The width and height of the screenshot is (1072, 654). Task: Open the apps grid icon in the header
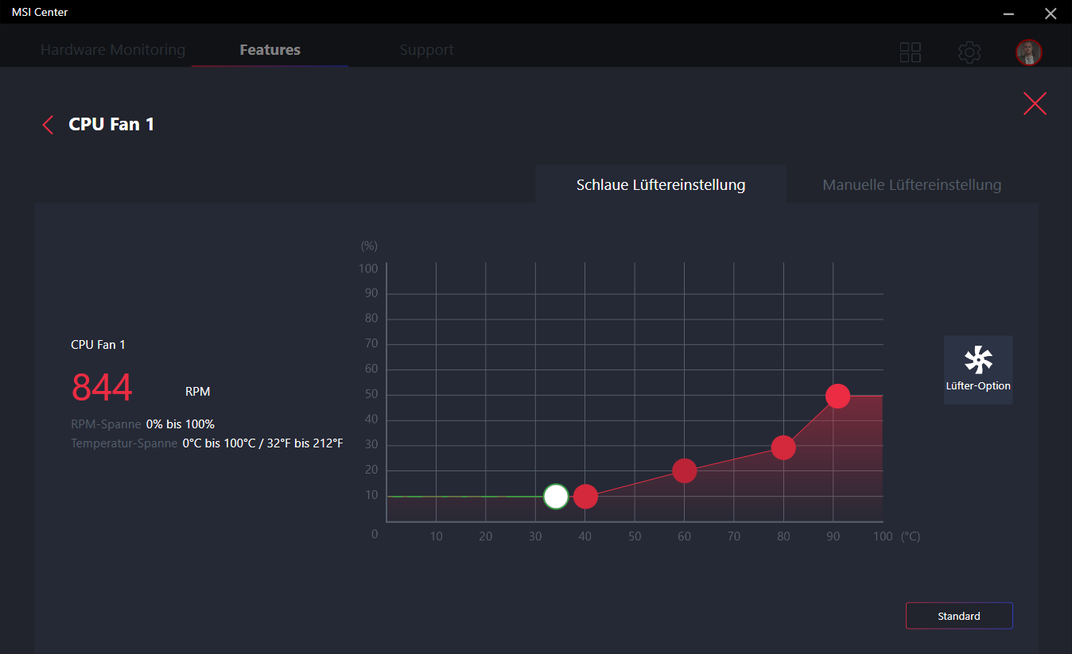pos(910,52)
